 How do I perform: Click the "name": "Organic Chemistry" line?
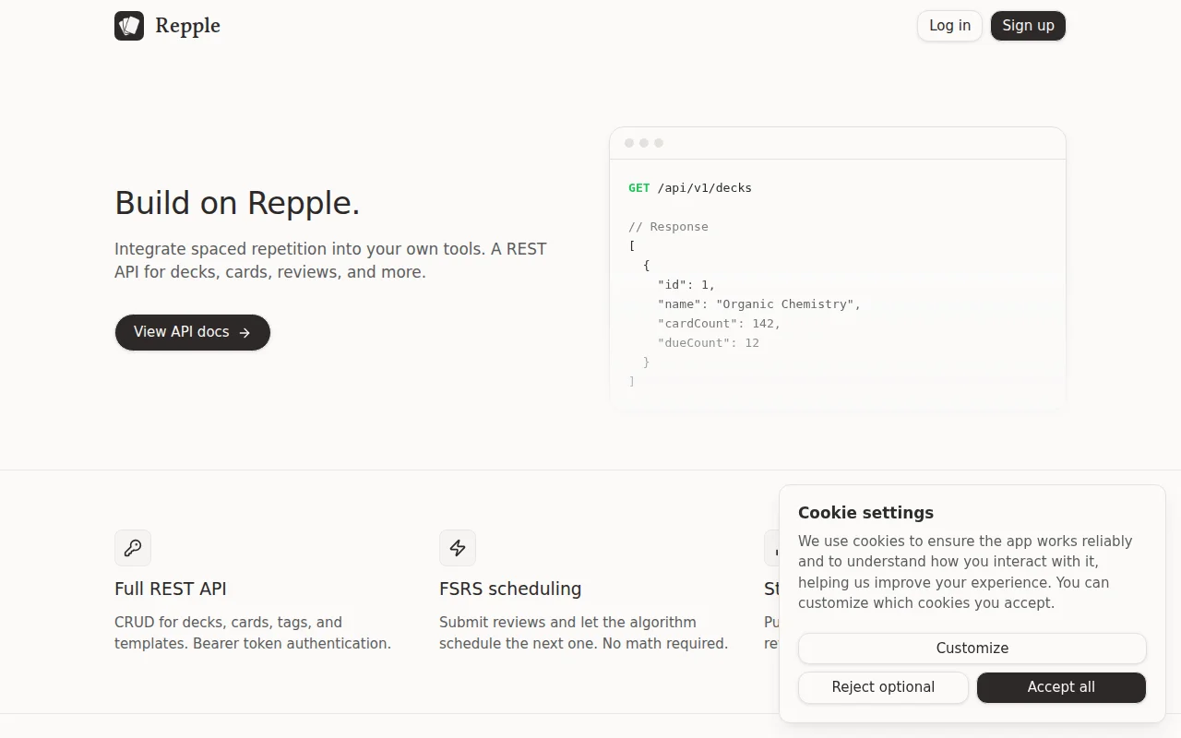[x=758, y=304]
